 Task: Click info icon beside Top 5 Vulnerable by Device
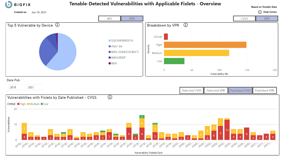pos(57,25)
